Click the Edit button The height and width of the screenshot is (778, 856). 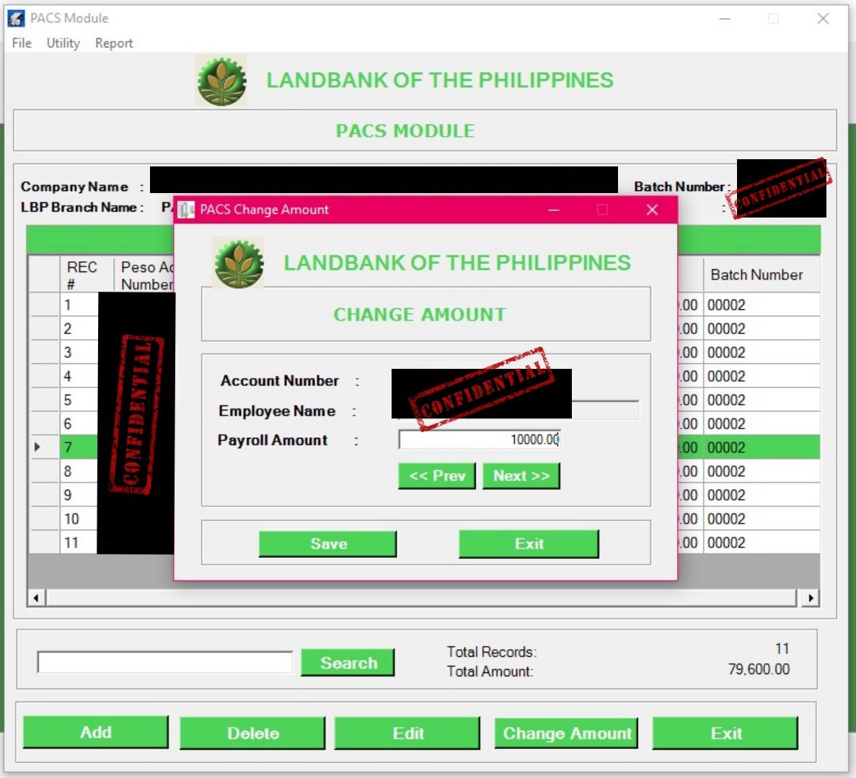[x=407, y=733]
